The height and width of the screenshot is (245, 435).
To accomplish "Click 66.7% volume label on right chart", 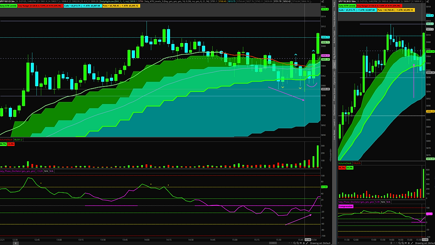I will click(x=342, y=168).
